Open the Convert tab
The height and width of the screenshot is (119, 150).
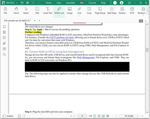click(92, 3)
